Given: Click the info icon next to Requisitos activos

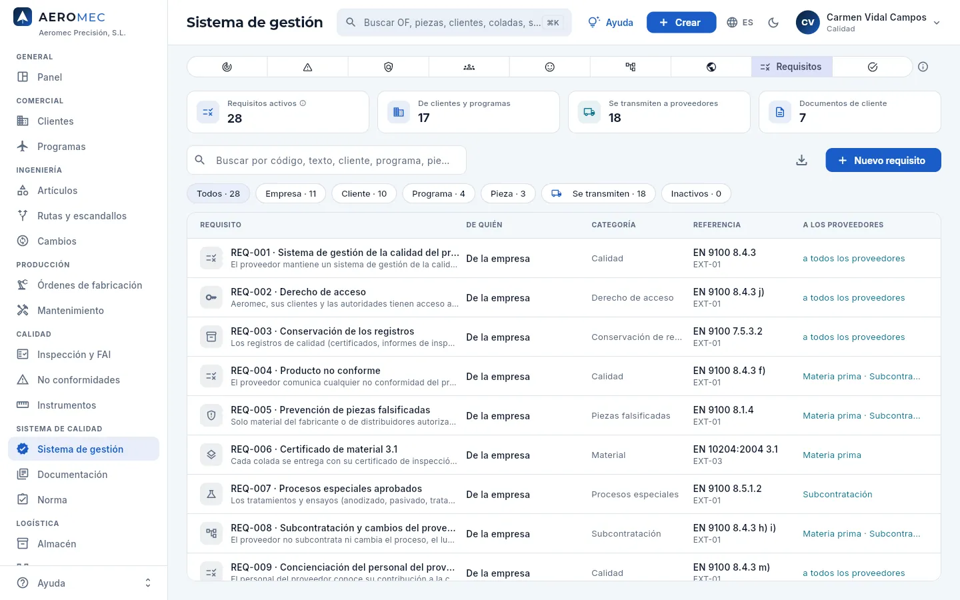Looking at the screenshot, I should tap(303, 103).
